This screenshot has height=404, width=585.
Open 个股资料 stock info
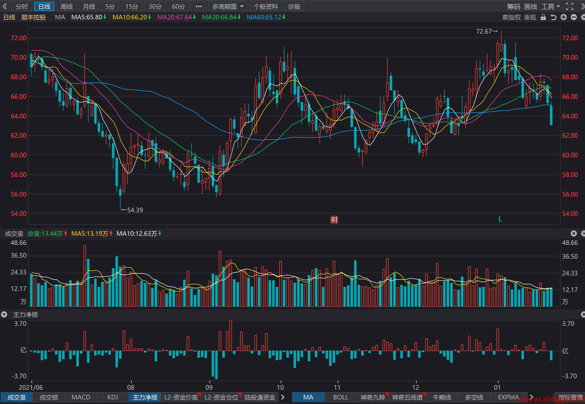[266, 7]
